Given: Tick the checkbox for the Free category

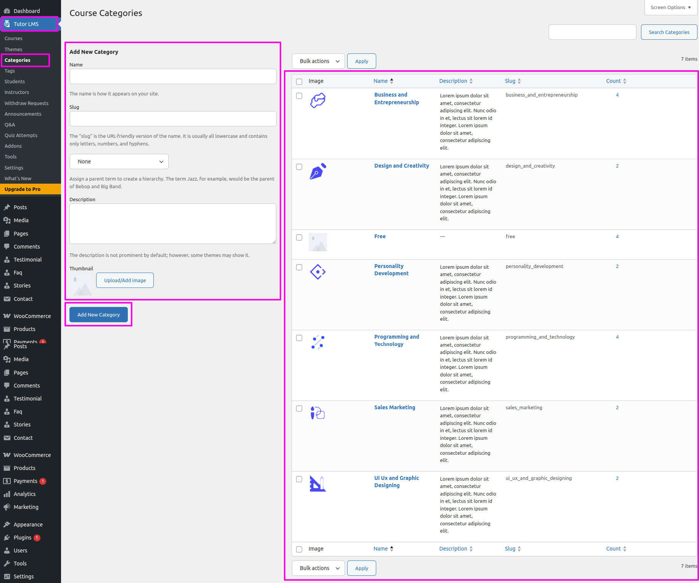Looking at the screenshot, I should tap(299, 237).
